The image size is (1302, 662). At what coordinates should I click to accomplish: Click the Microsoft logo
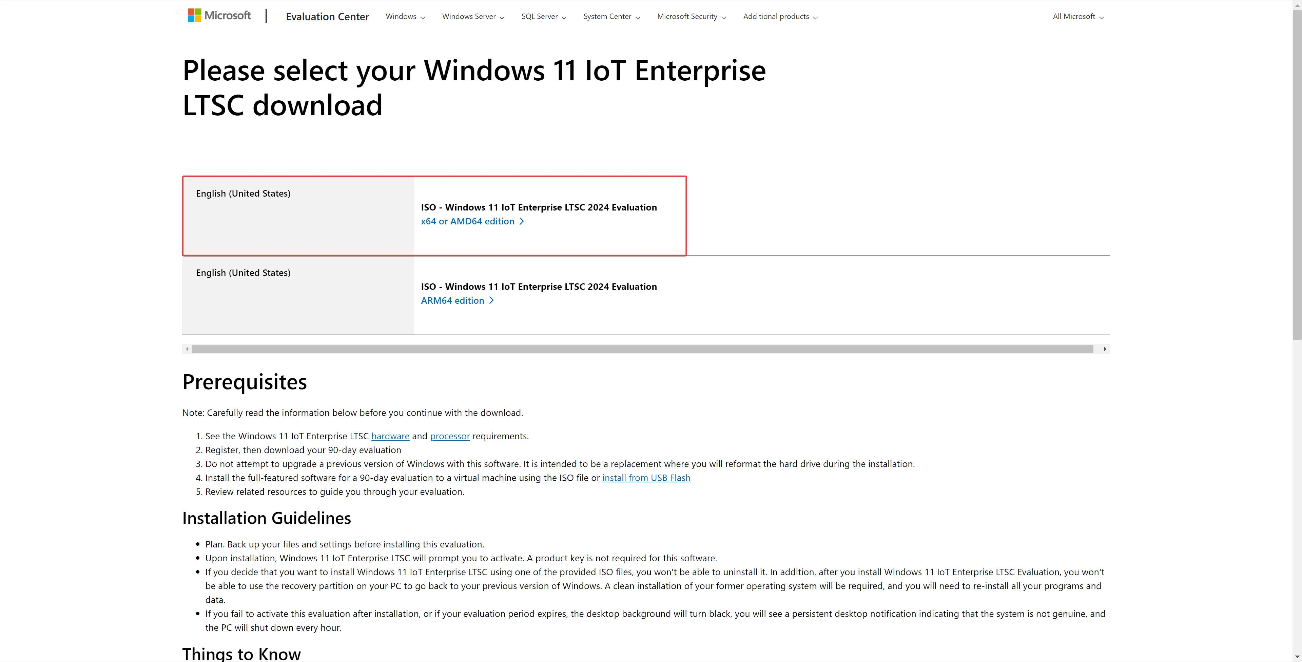[219, 16]
